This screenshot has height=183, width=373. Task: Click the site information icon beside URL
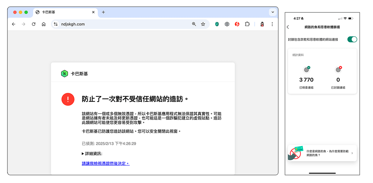tap(56, 24)
